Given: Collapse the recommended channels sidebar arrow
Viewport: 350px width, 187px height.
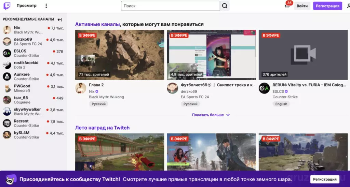Looking at the screenshot, I should click(60, 19).
